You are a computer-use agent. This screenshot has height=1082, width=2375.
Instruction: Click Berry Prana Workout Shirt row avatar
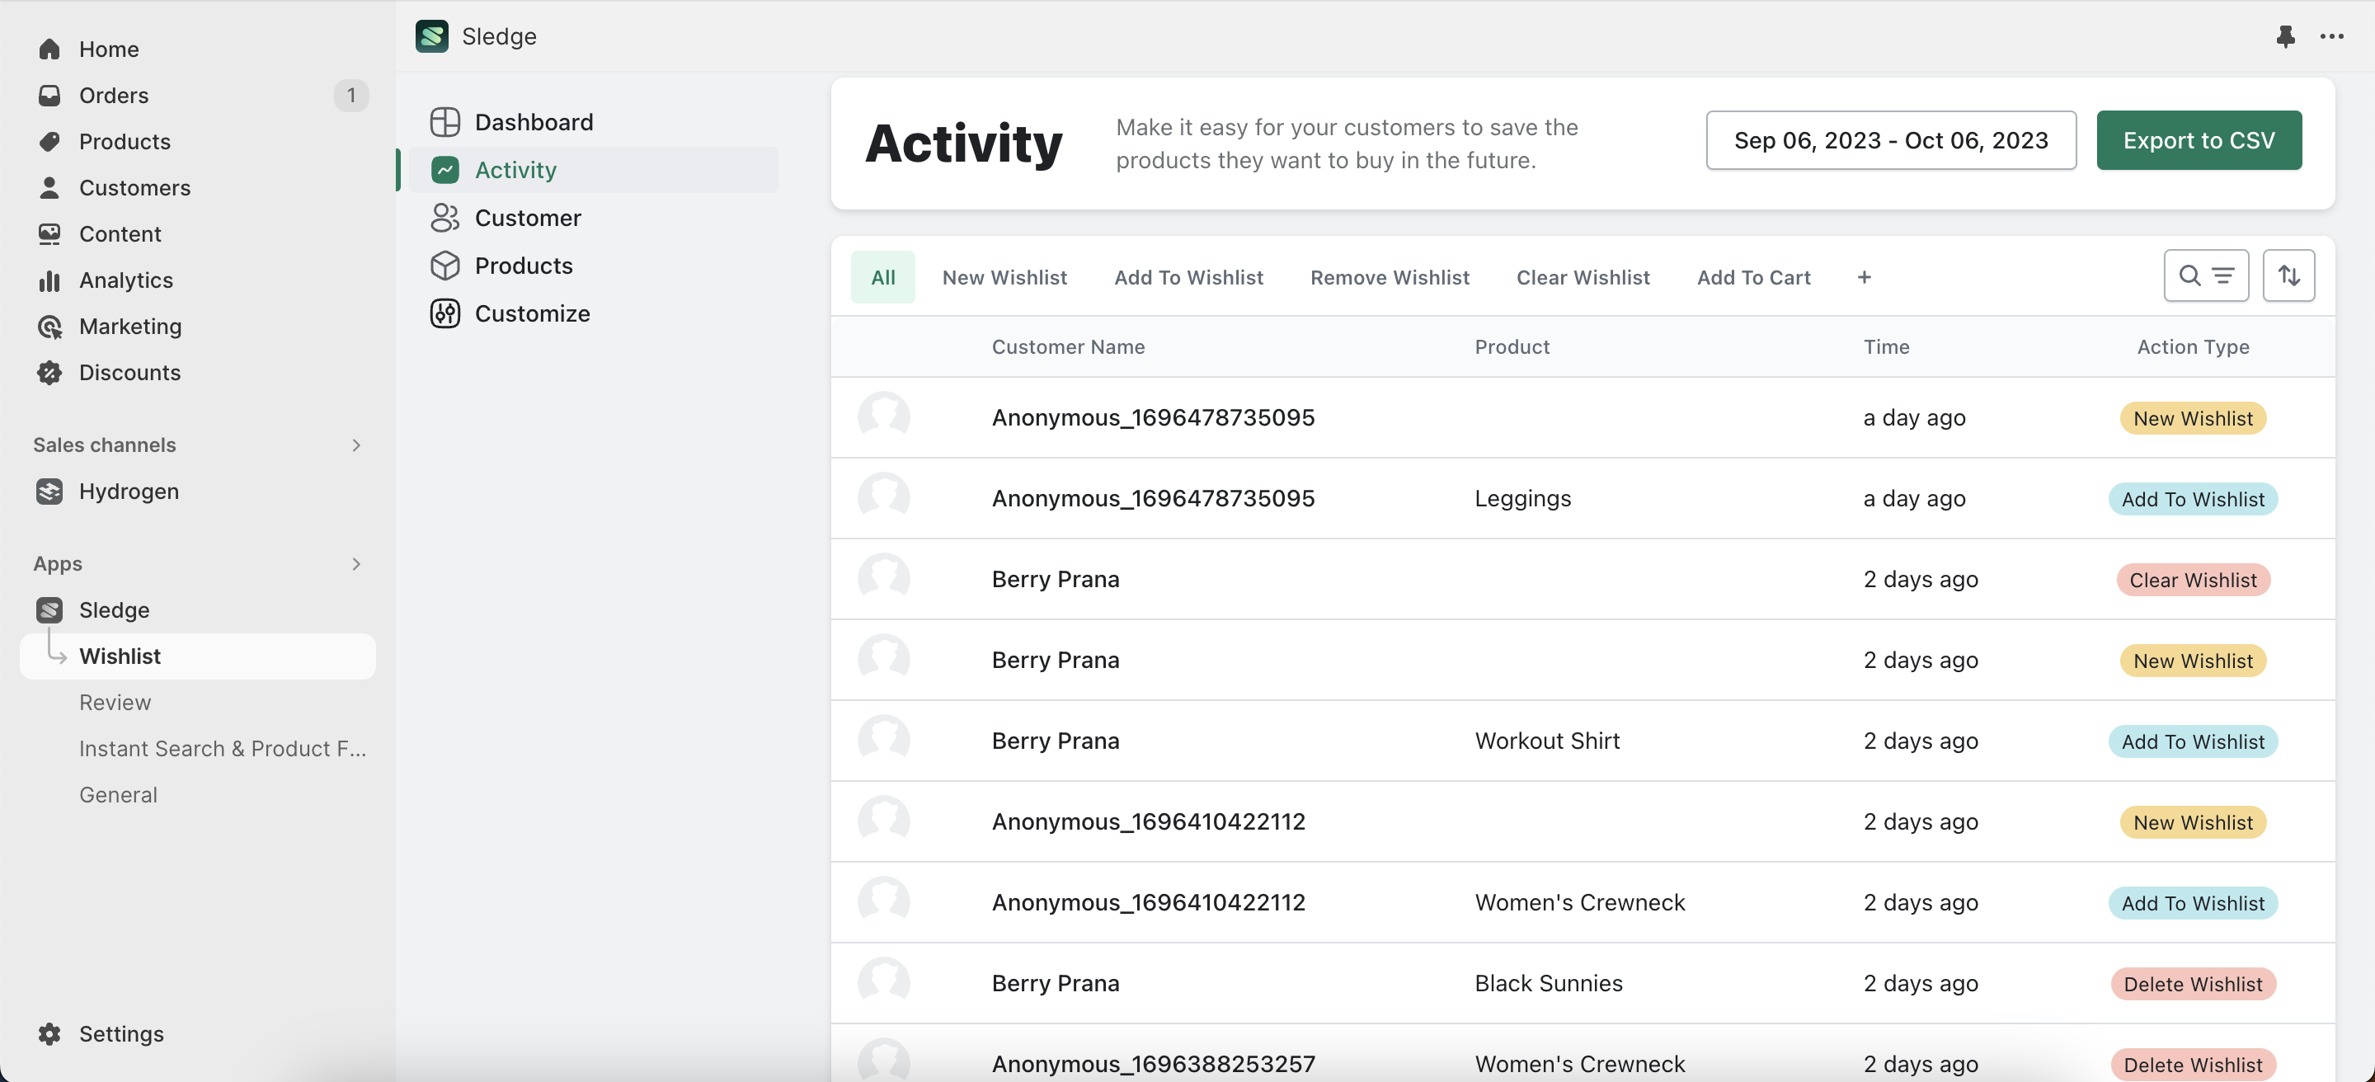click(x=883, y=740)
